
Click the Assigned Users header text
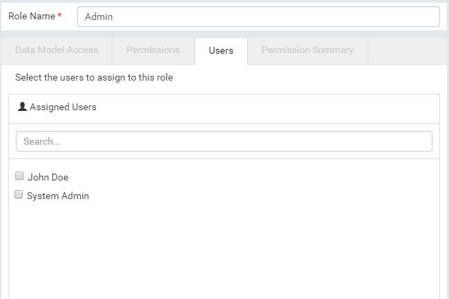click(63, 107)
